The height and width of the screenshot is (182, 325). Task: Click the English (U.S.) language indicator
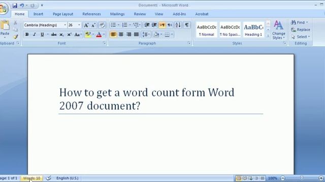pyautogui.click(x=68, y=178)
